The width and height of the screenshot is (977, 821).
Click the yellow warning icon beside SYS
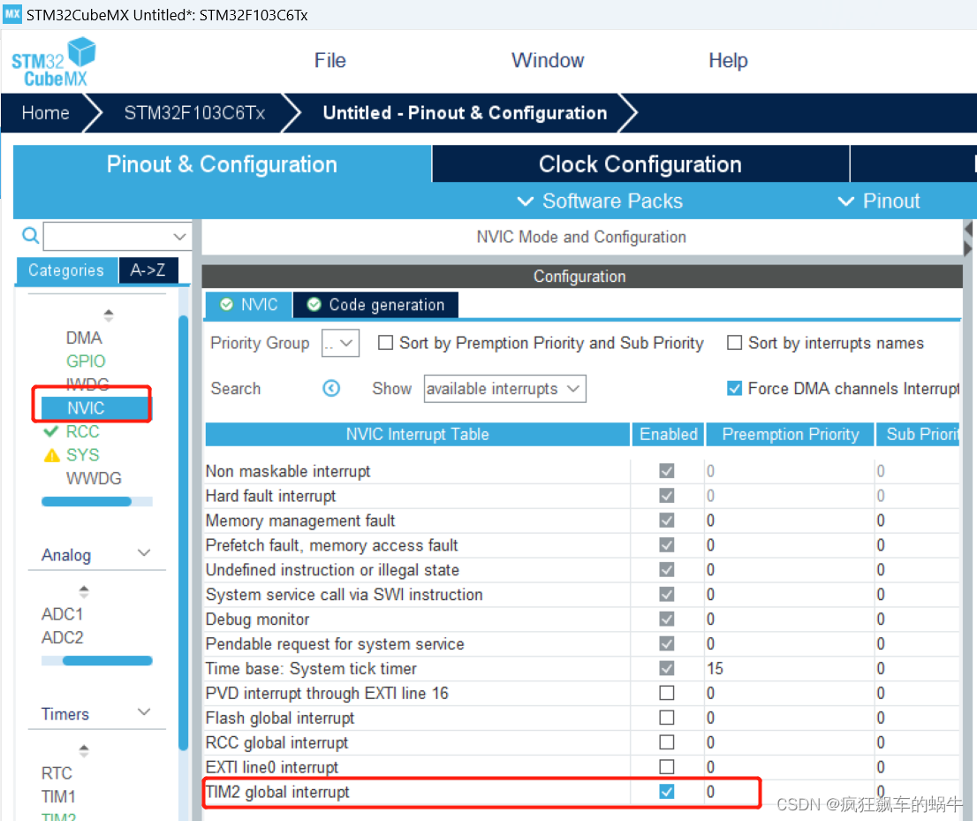[52, 455]
